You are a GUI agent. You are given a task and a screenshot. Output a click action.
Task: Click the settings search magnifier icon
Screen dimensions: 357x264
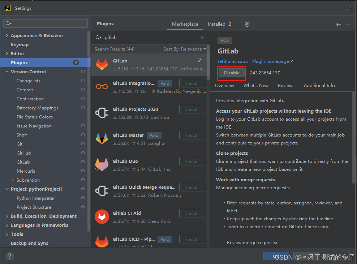click(x=8, y=23)
